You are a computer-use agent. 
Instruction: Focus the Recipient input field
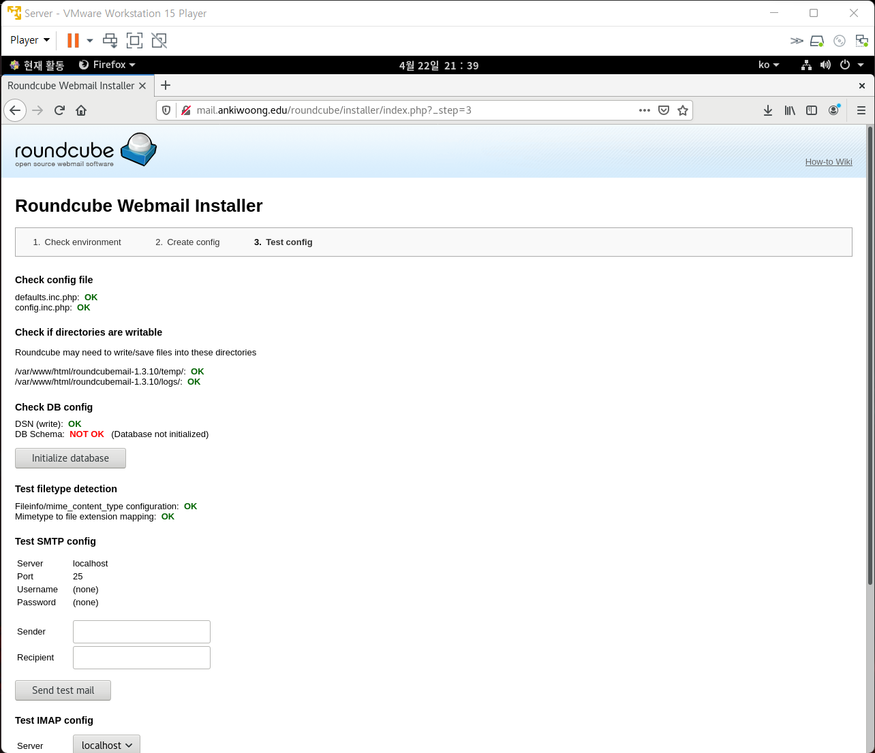click(142, 658)
